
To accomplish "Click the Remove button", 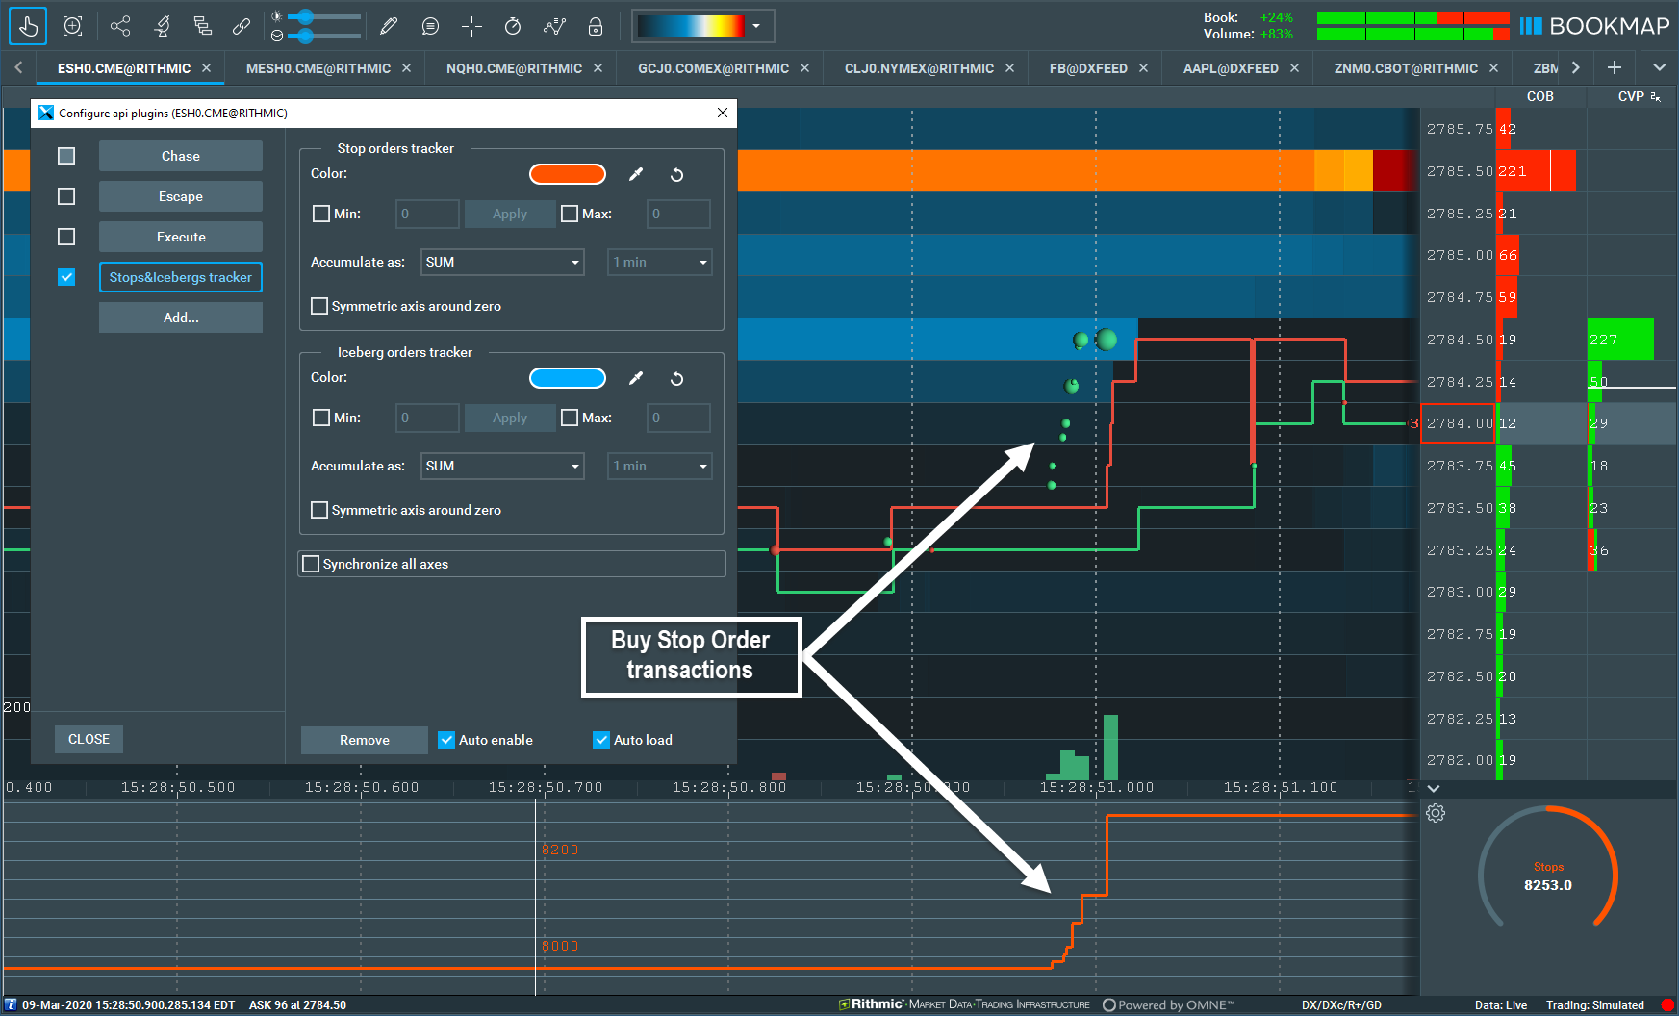I will (364, 740).
